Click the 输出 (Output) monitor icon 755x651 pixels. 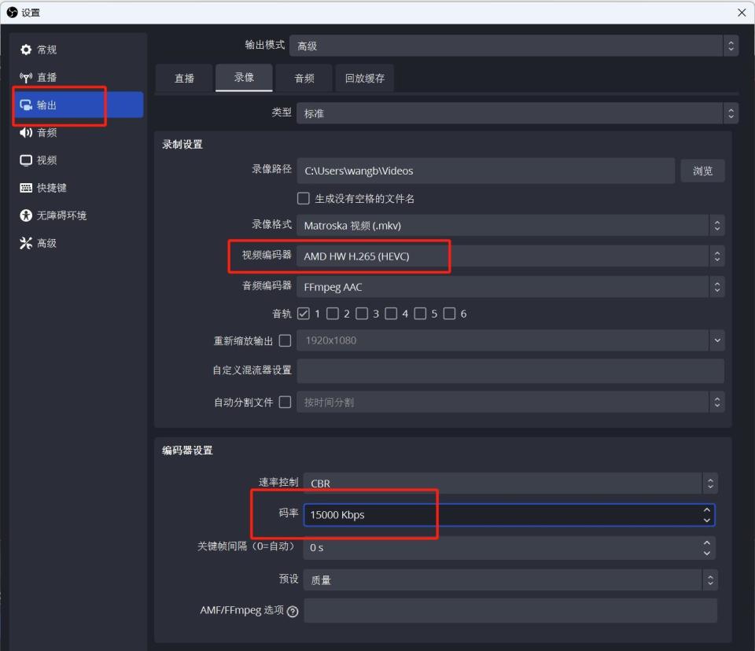(x=26, y=105)
